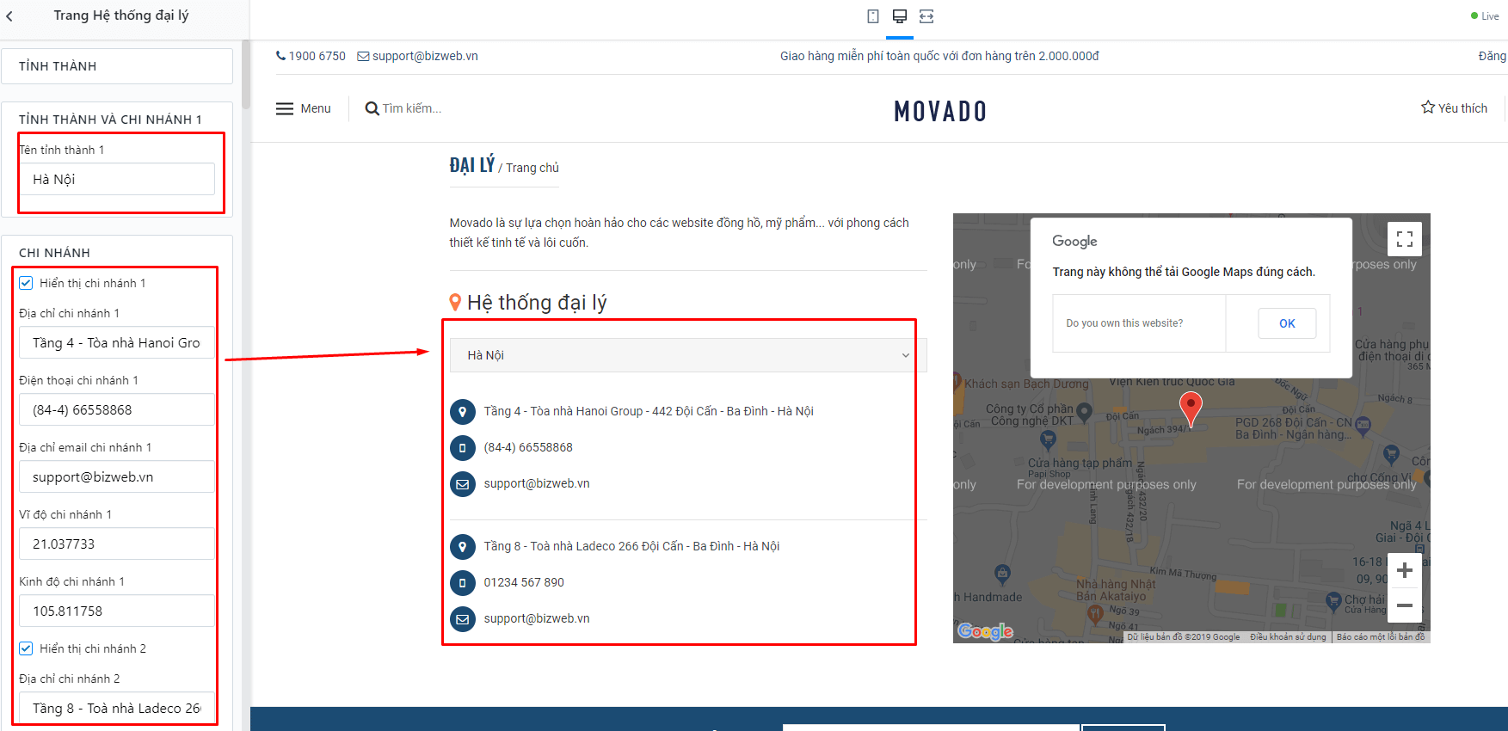Focus the Tên tỉnh thành 1 field

tap(117, 179)
